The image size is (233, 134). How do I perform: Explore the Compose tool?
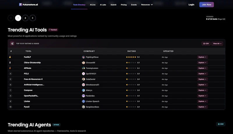[x=202, y=90]
